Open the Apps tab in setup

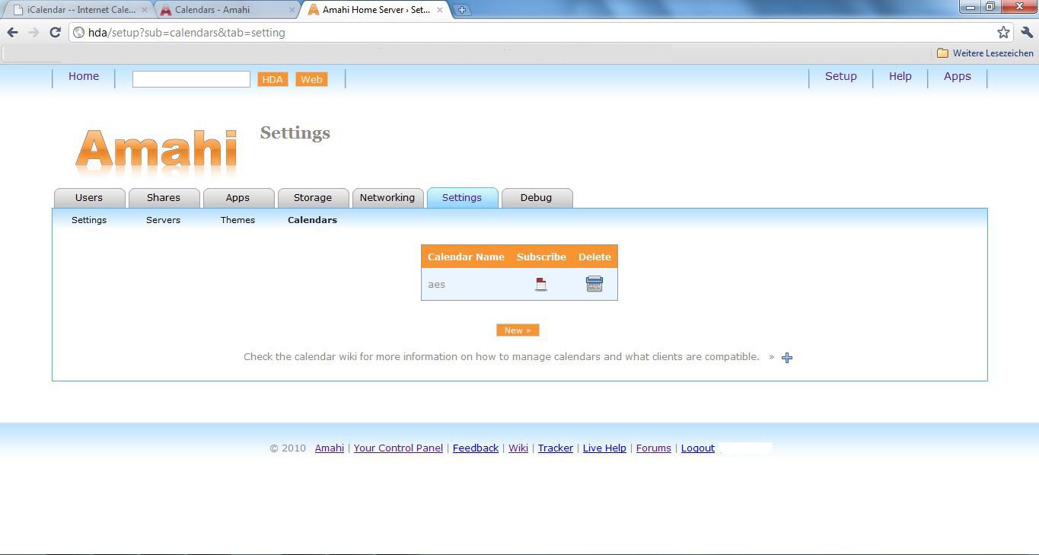[x=238, y=198]
